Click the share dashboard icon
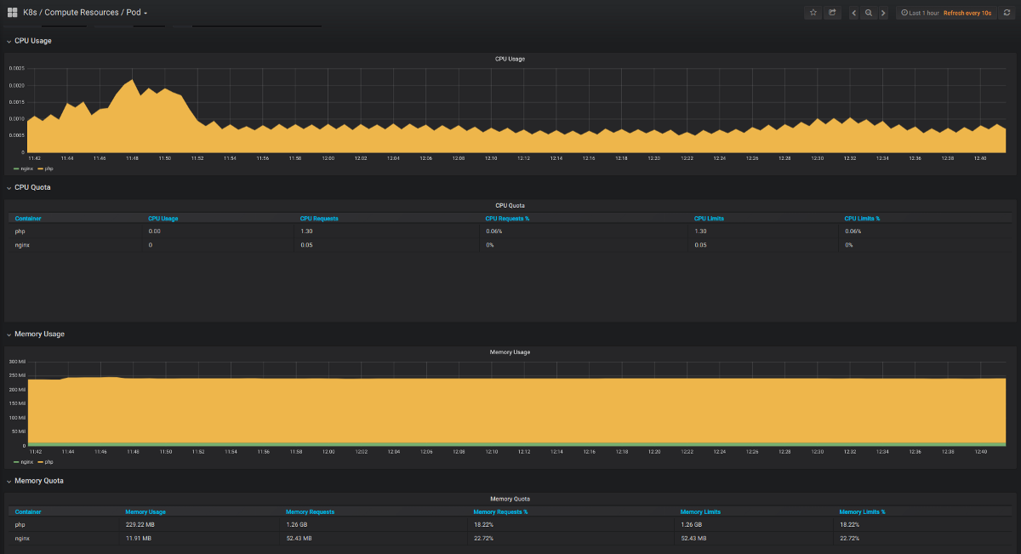The width and height of the screenshot is (1021, 554). [x=833, y=13]
